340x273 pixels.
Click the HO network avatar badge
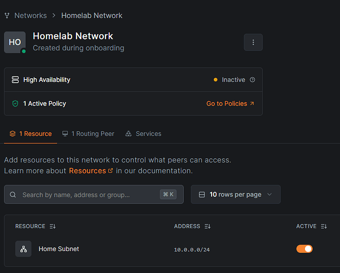pyautogui.click(x=15, y=42)
